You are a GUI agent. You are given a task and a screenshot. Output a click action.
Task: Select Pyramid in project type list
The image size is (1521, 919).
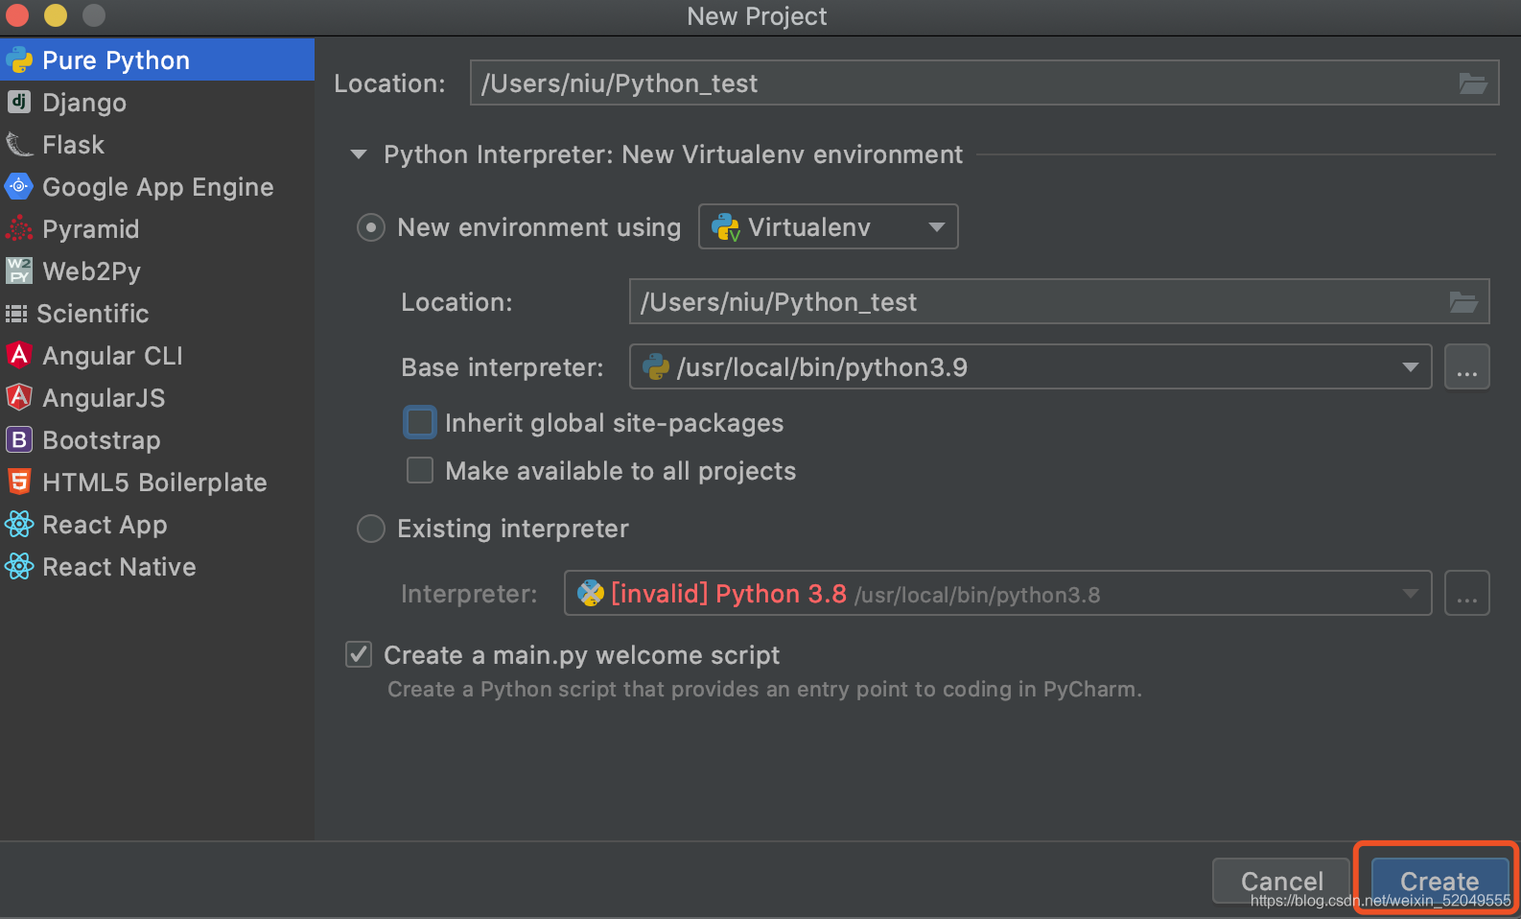[x=157, y=228]
